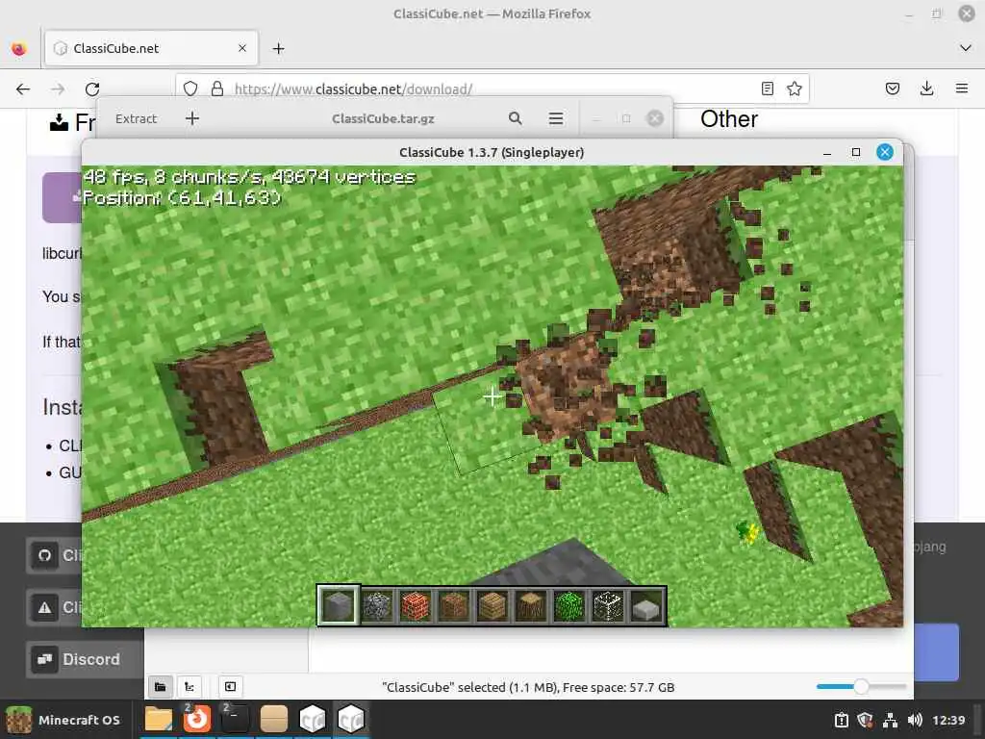
Task: Select the dirt block in hotbar
Action: point(454,606)
